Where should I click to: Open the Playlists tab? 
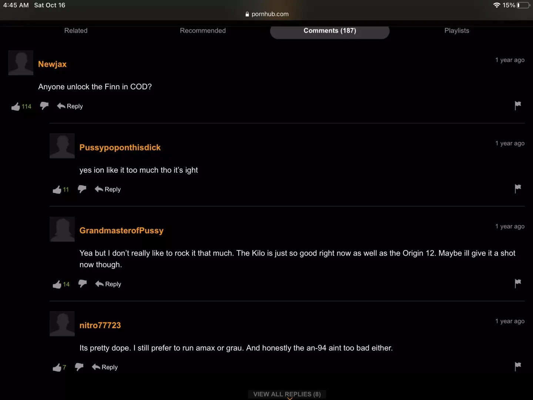456,31
